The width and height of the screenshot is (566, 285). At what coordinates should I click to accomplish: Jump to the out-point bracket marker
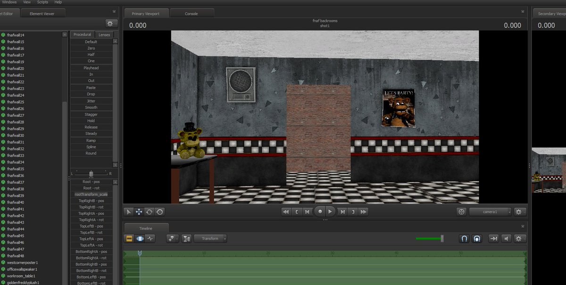coord(353,212)
